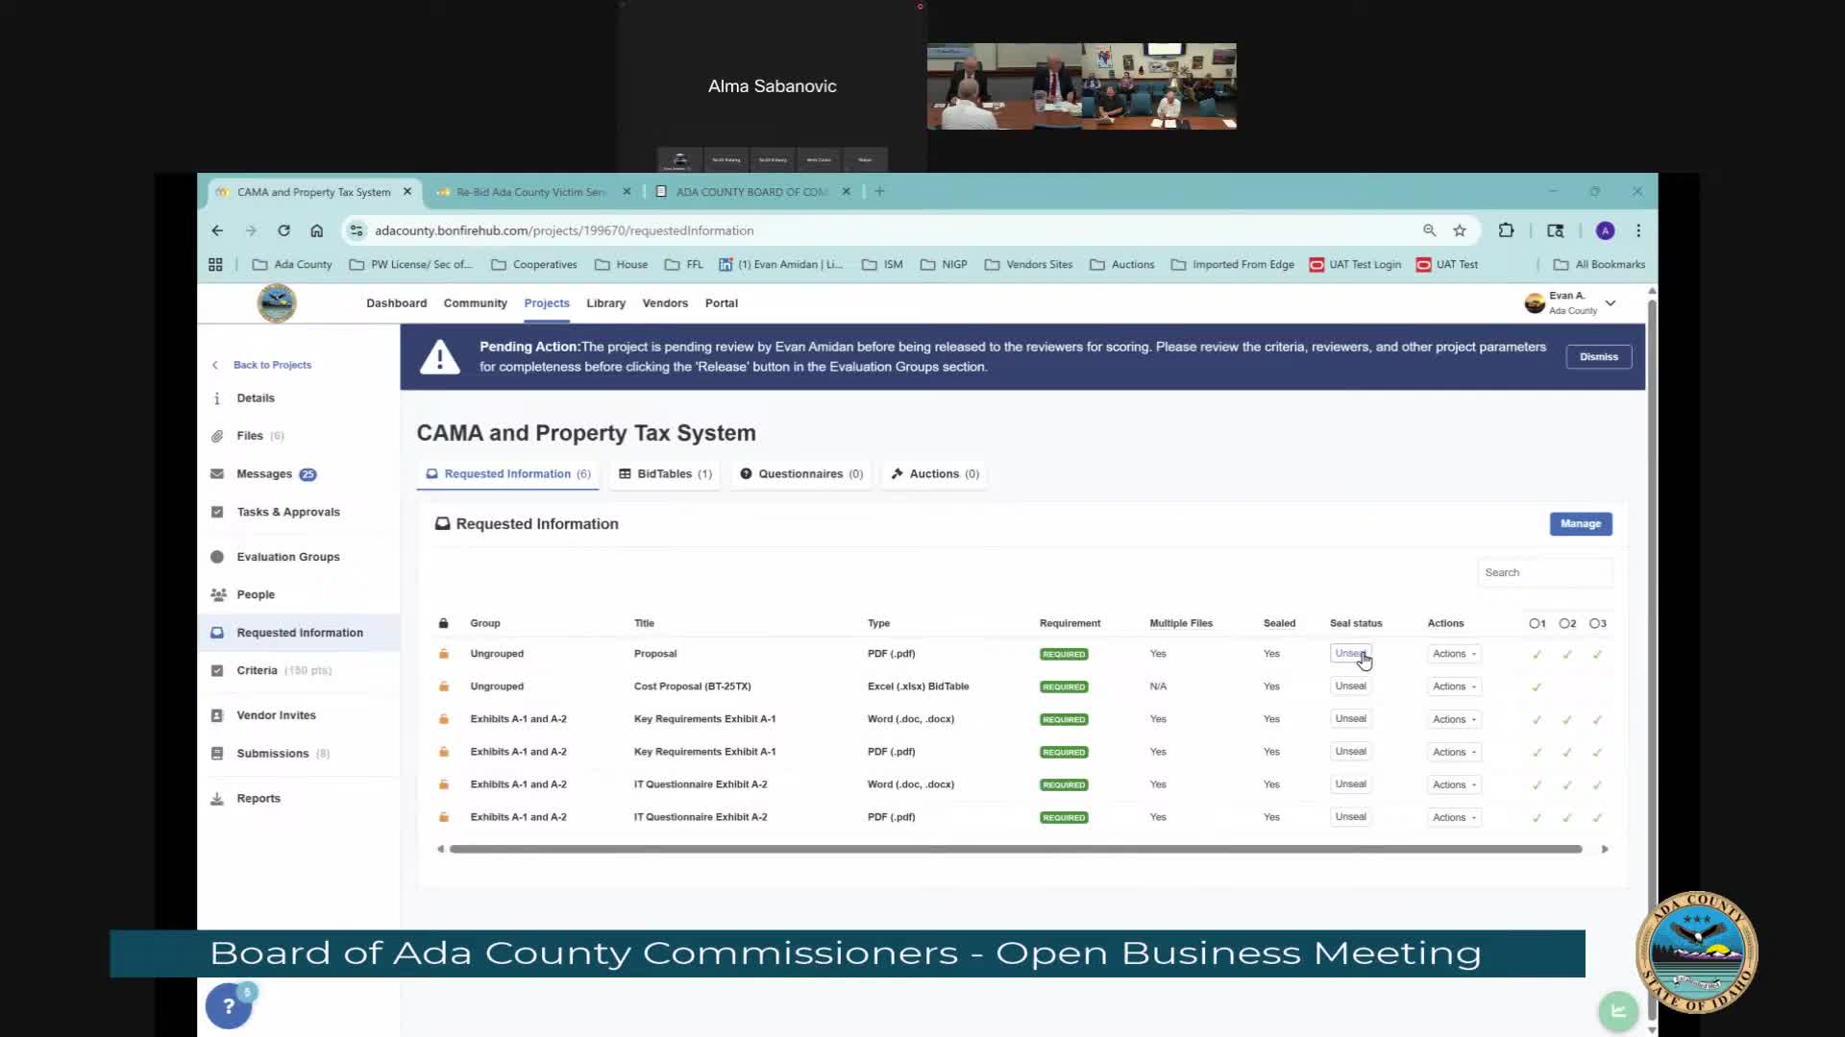
Task: Open the browser extensions puzzle icon
Action: coord(1506,230)
